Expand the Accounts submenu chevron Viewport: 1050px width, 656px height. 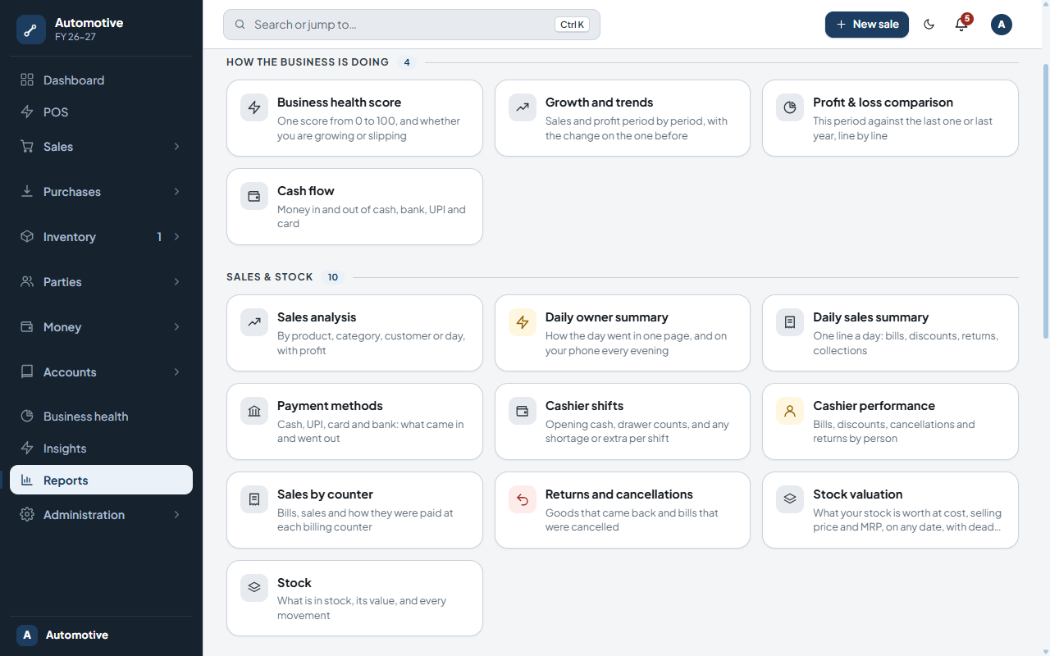click(176, 372)
